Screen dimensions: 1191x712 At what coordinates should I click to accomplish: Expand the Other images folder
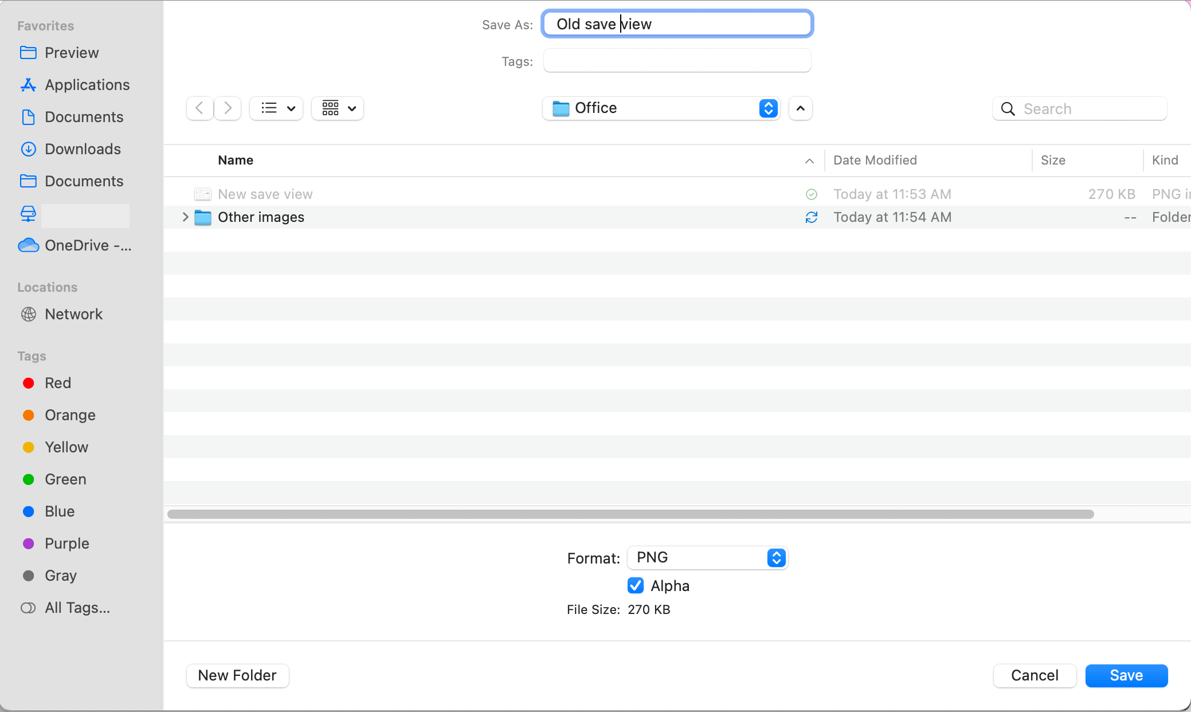pos(185,217)
